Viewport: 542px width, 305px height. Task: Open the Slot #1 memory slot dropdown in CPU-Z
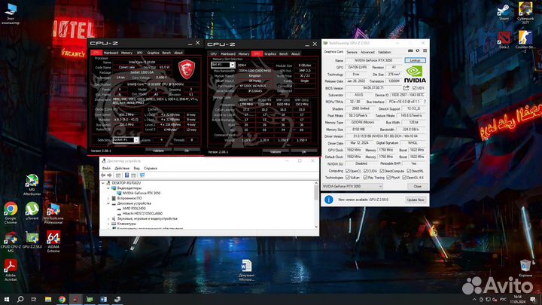pyautogui.click(x=223, y=65)
